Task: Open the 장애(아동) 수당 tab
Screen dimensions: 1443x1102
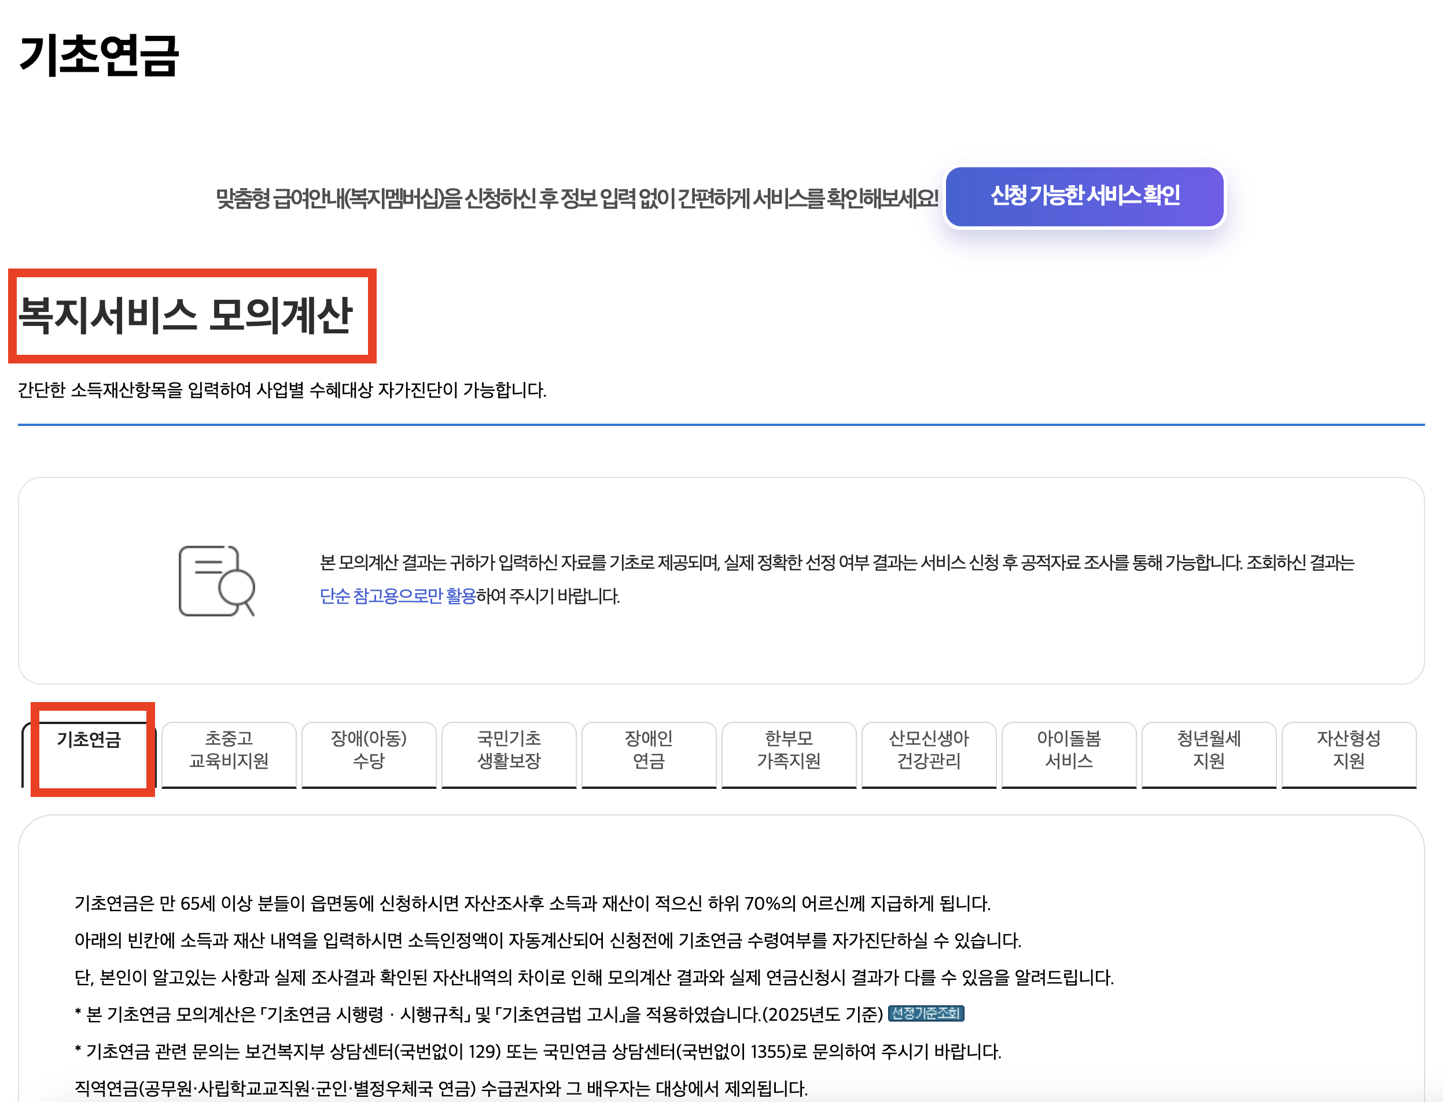Action: (x=369, y=750)
